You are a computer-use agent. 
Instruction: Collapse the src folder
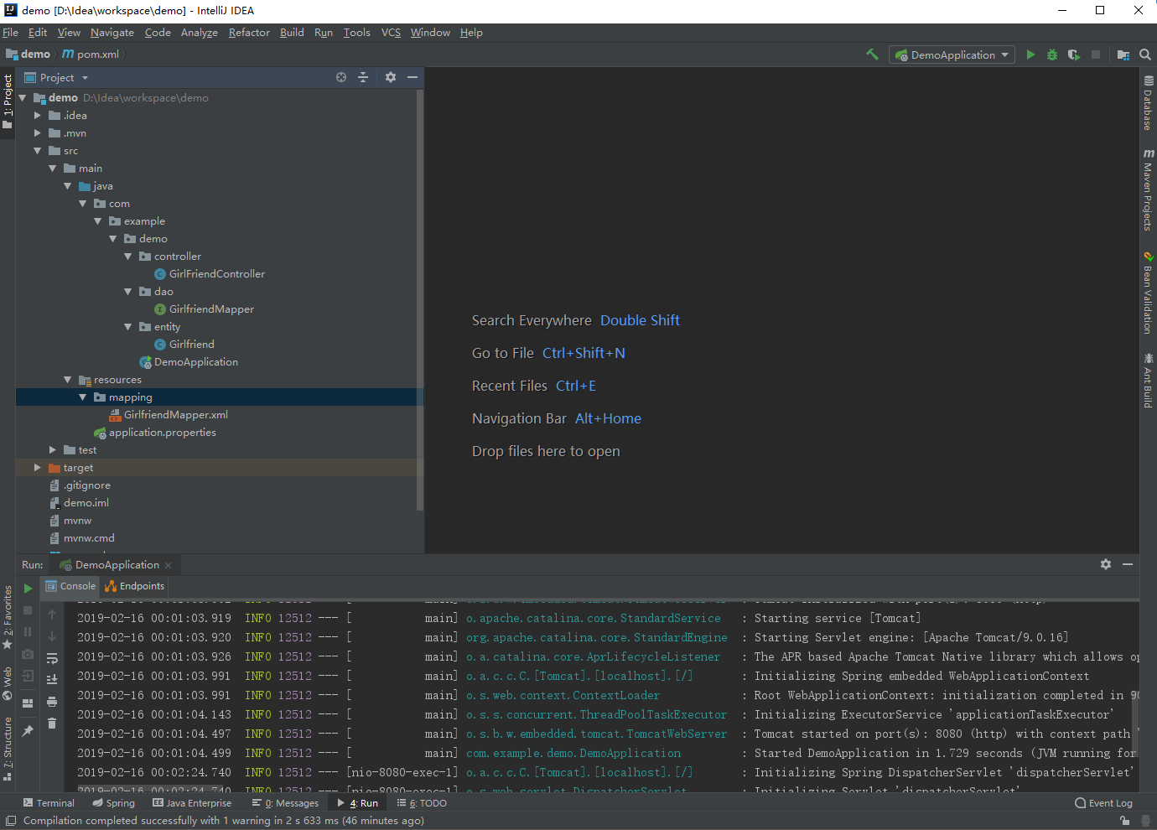37,151
